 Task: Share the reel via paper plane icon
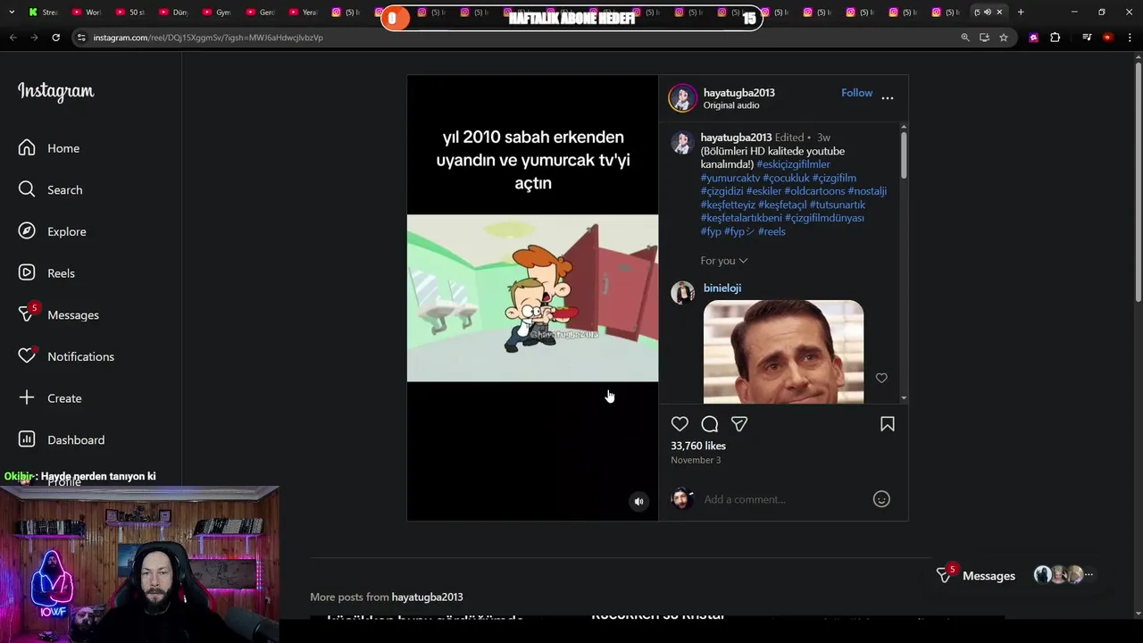coord(739,424)
